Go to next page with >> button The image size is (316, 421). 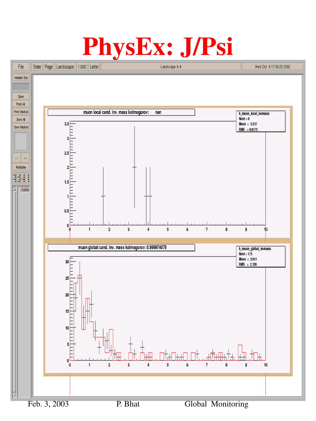(x=25, y=158)
